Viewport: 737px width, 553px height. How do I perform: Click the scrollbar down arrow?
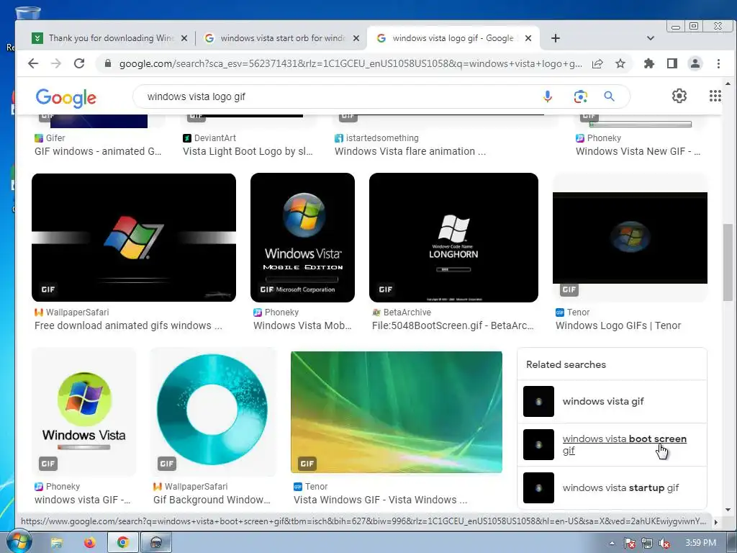coord(728,509)
